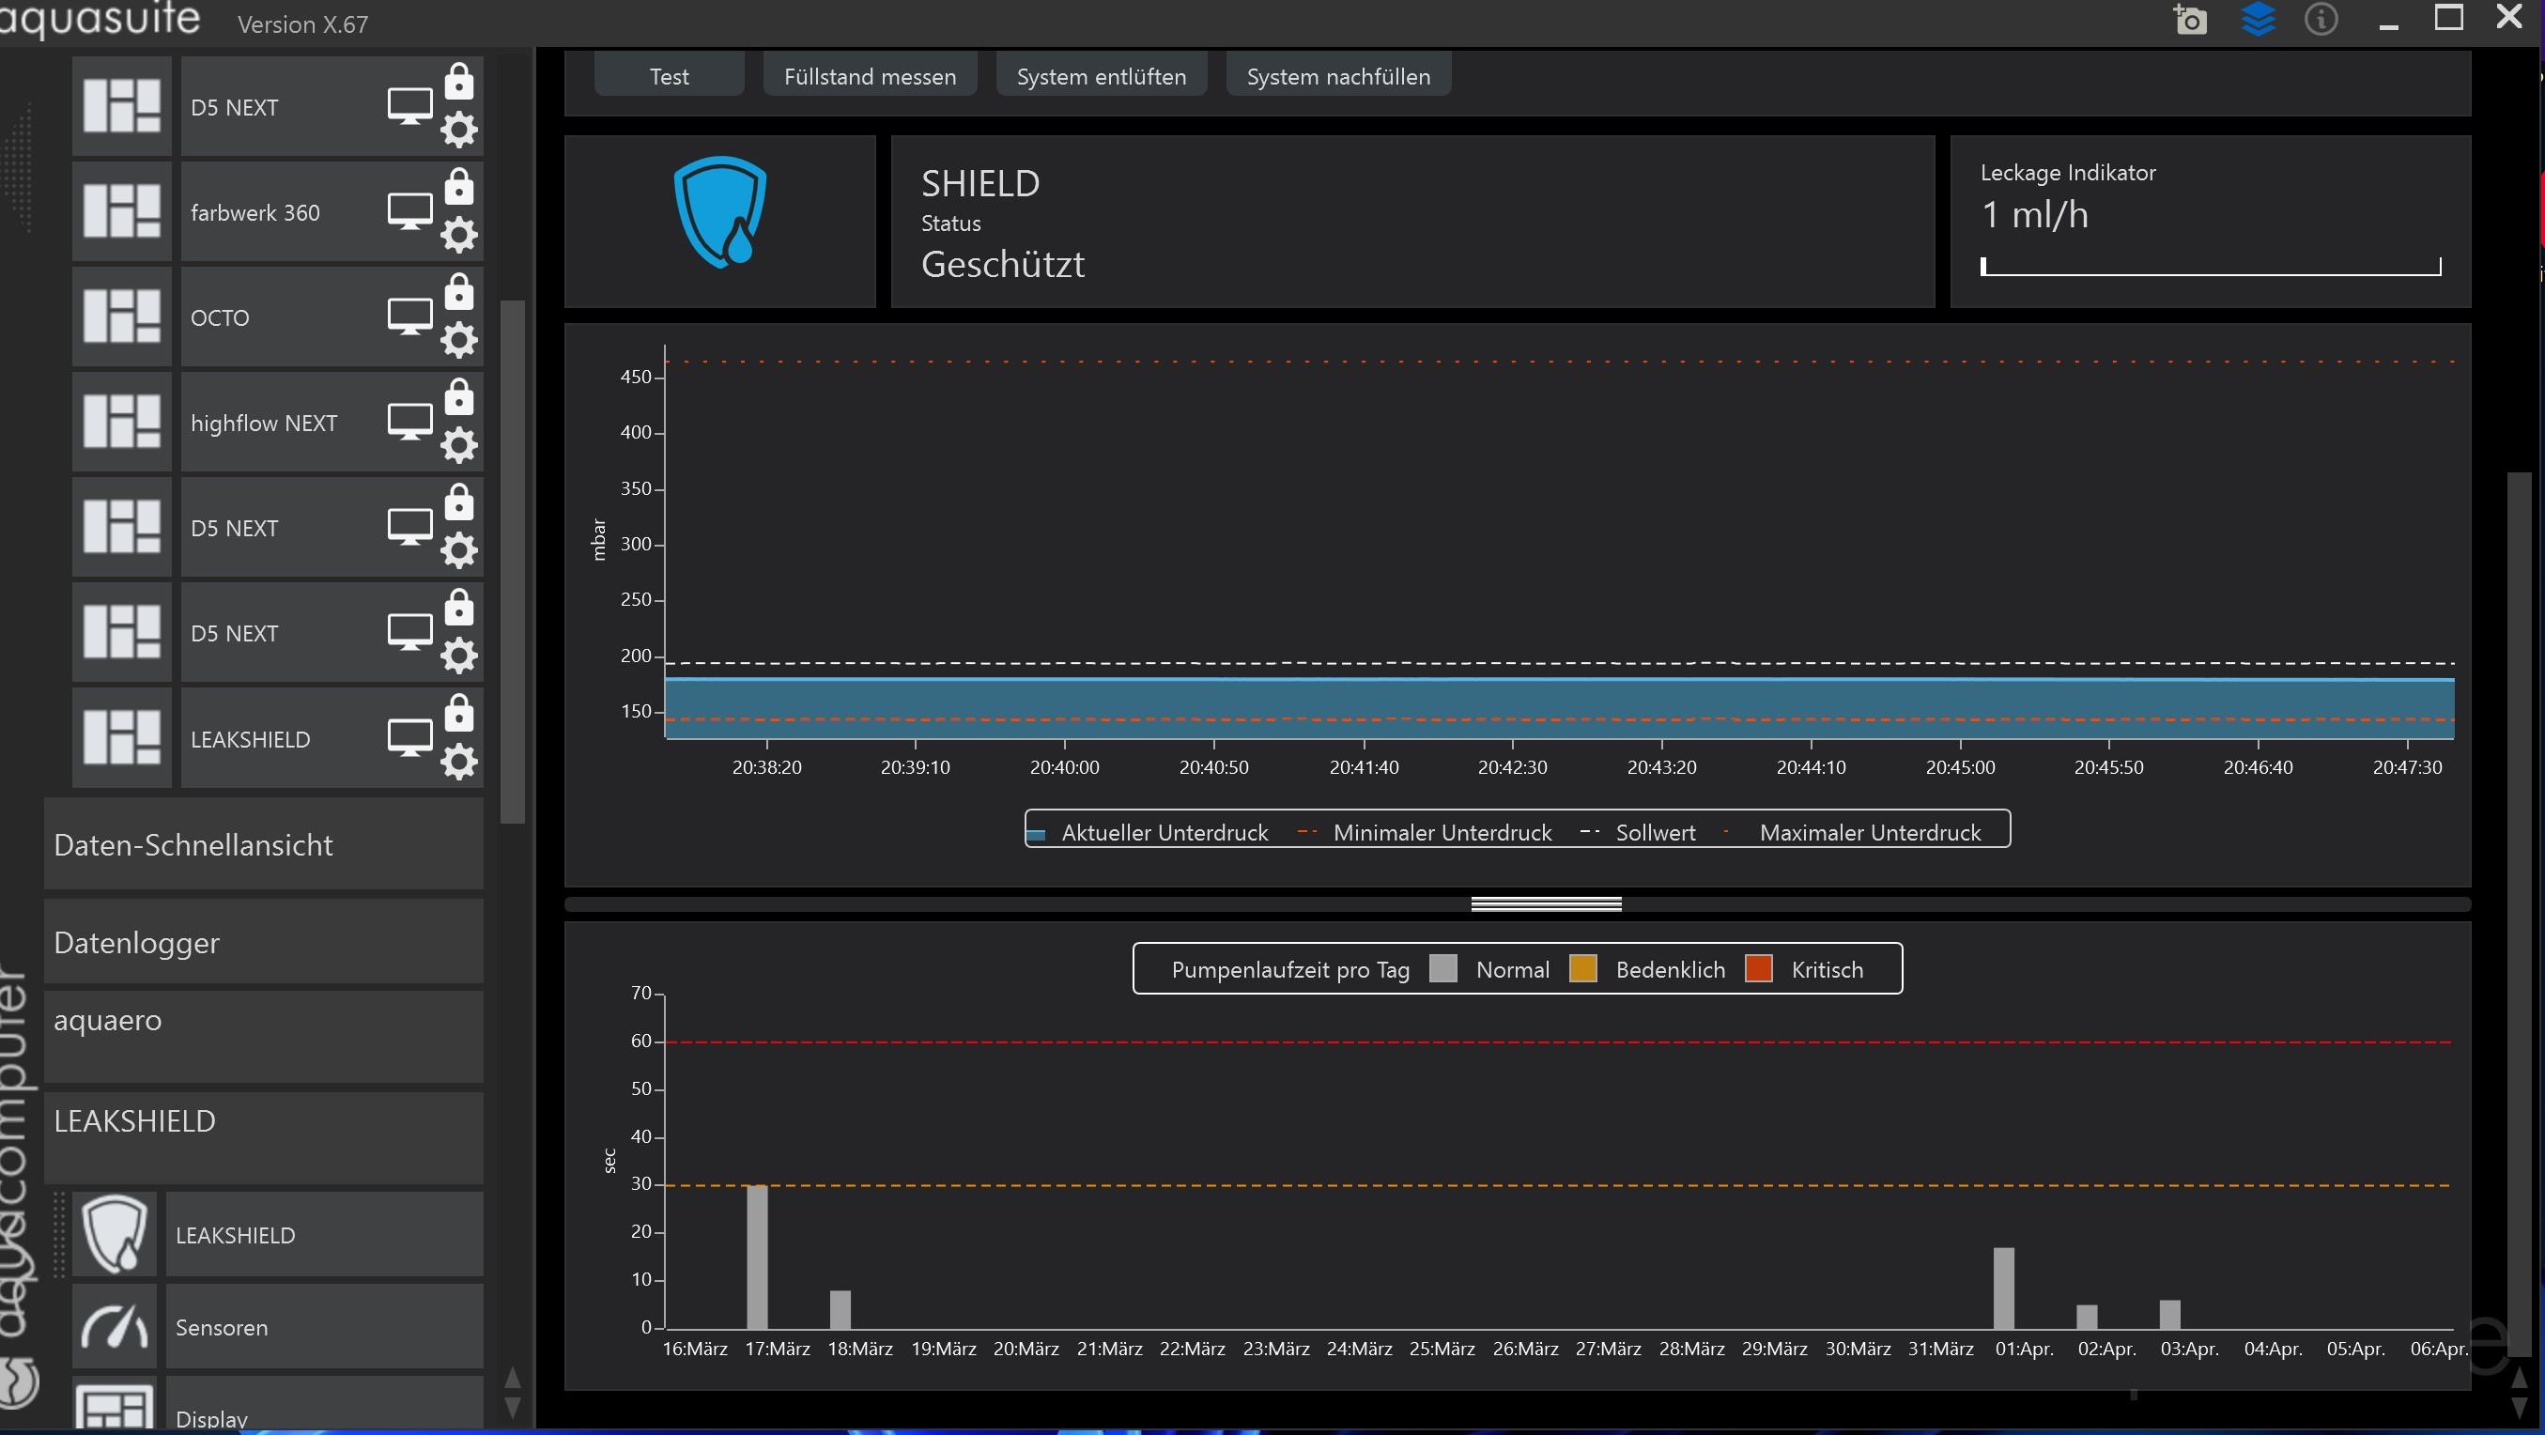Viewport: 2545px width, 1435px height.
Task: Click the blue SHIELD status icon
Action: 720,211
